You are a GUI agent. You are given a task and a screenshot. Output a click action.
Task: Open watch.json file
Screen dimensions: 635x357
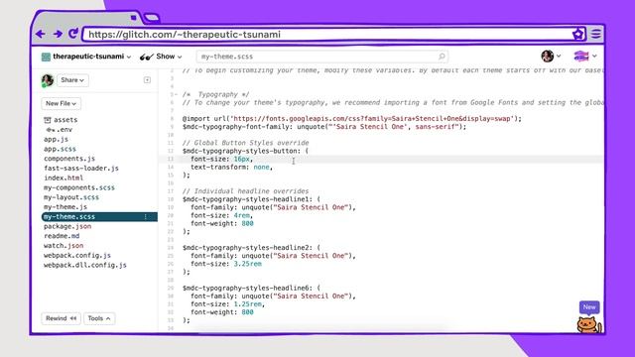(x=63, y=246)
